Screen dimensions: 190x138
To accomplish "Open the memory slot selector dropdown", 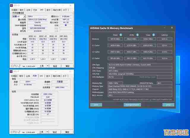I will [19, 17].
